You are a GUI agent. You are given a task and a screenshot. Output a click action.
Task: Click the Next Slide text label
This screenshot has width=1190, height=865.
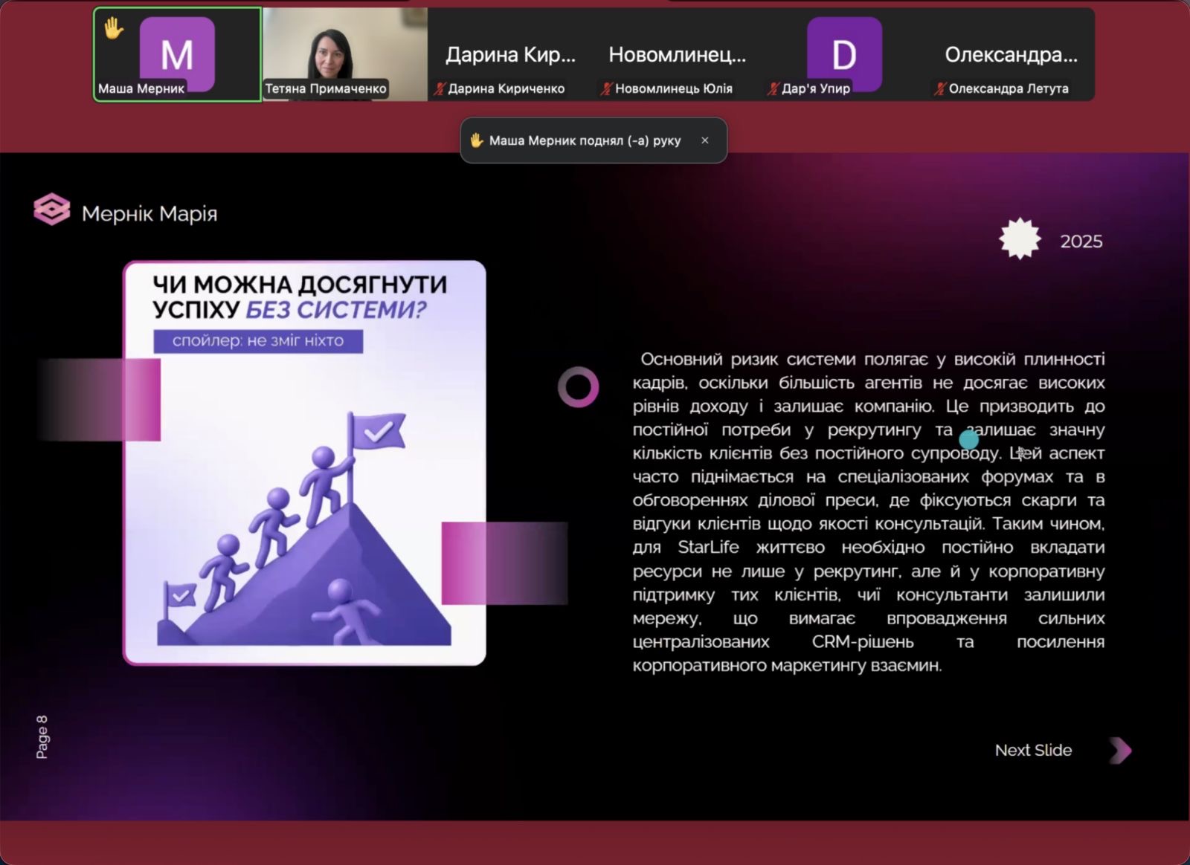pyautogui.click(x=1033, y=751)
